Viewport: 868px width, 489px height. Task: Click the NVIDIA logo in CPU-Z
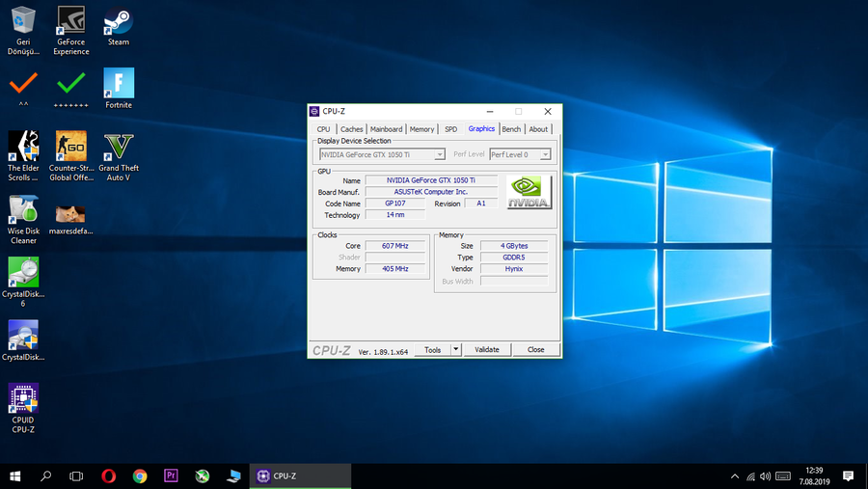tap(529, 192)
